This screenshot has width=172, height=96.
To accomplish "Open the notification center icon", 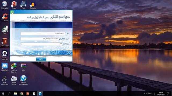I will coord(168,94).
